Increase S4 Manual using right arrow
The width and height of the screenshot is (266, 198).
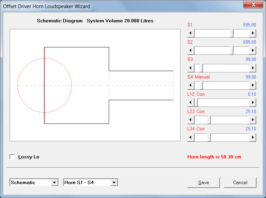(252, 85)
